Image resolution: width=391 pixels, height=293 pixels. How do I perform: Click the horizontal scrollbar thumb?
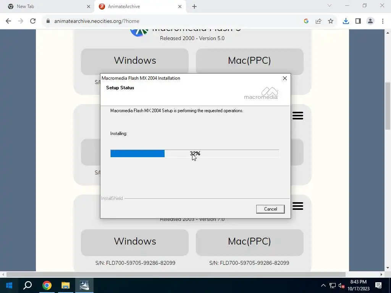point(176,275)
